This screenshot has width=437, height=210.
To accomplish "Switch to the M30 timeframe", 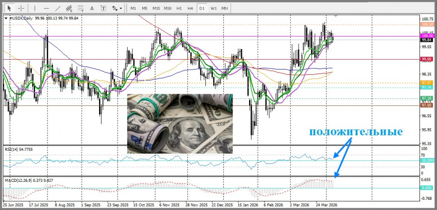I will click(x=168, y=8).
